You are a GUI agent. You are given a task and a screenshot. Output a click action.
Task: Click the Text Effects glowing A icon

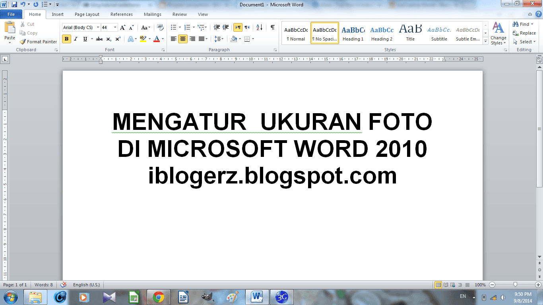pos(130,39)
